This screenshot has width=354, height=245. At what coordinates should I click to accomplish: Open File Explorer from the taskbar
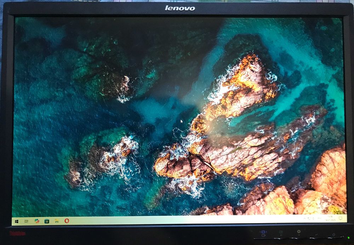(x=57, y=221)
